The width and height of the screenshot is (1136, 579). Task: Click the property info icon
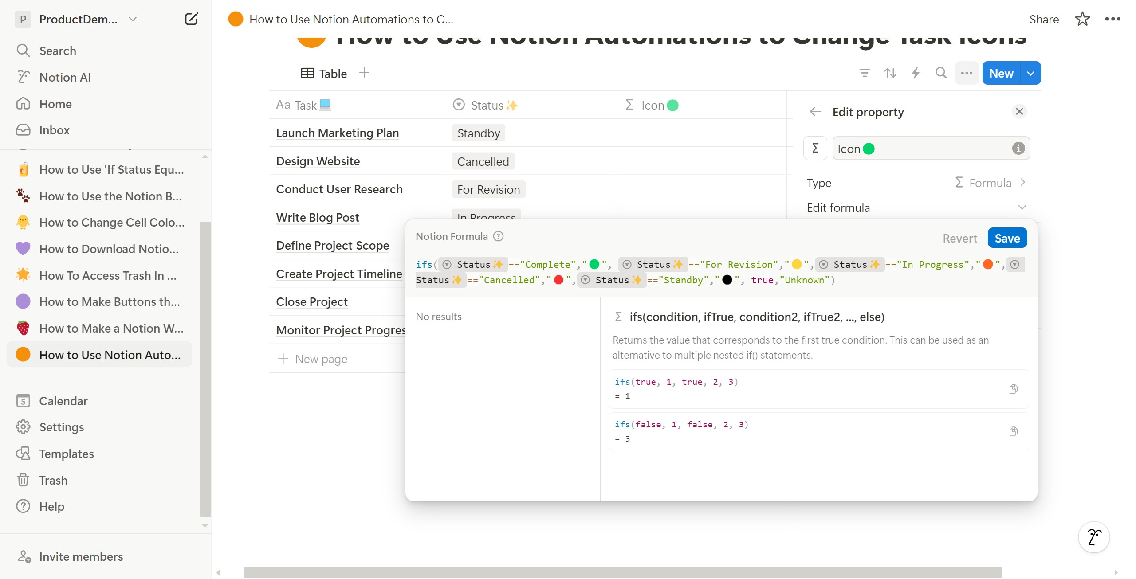1018,149
